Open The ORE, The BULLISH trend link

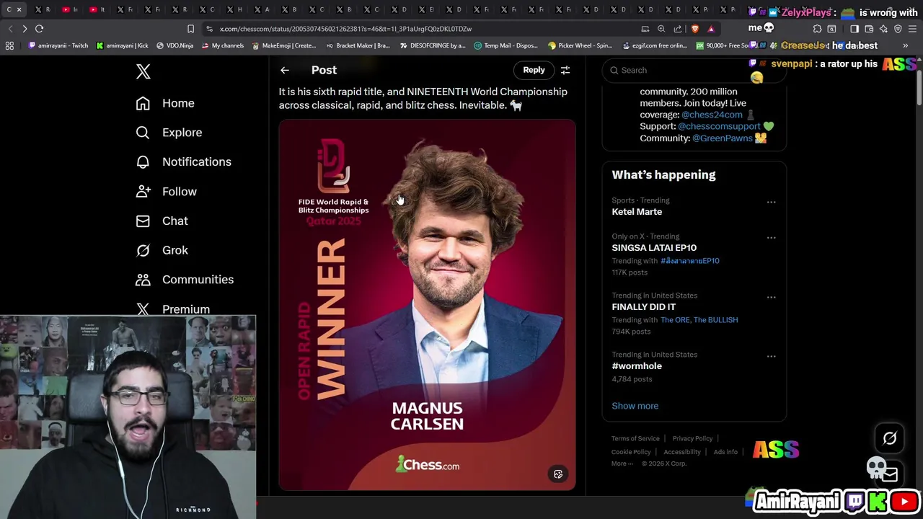click(x=699, y=320)
